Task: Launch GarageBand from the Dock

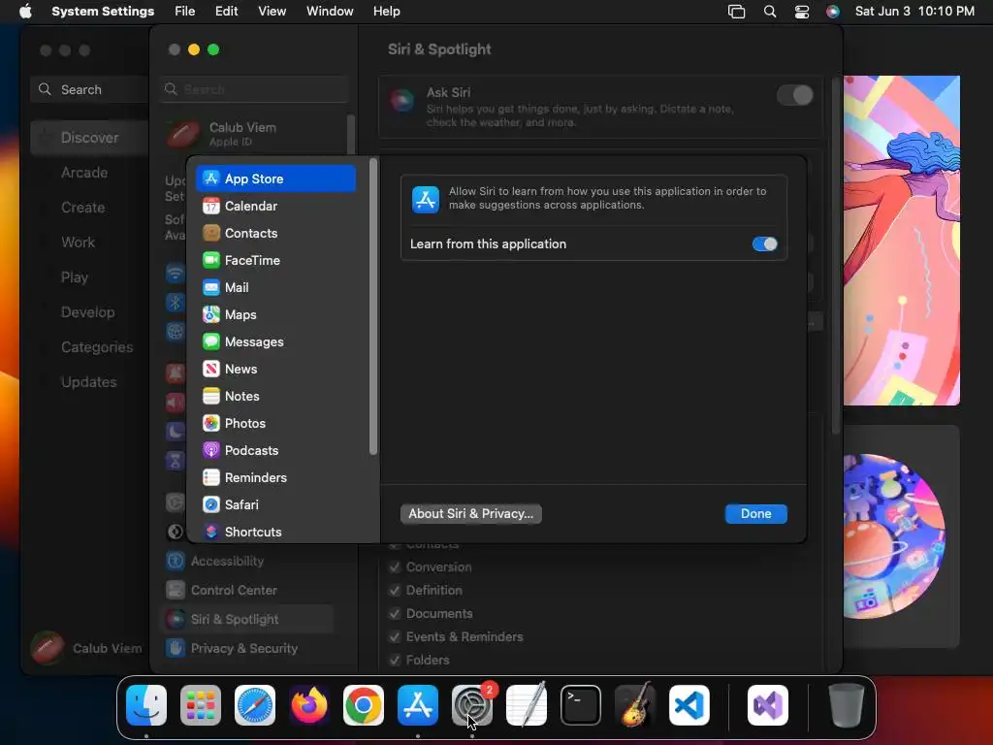Action: pyautogui.click(x=635, y=705)
